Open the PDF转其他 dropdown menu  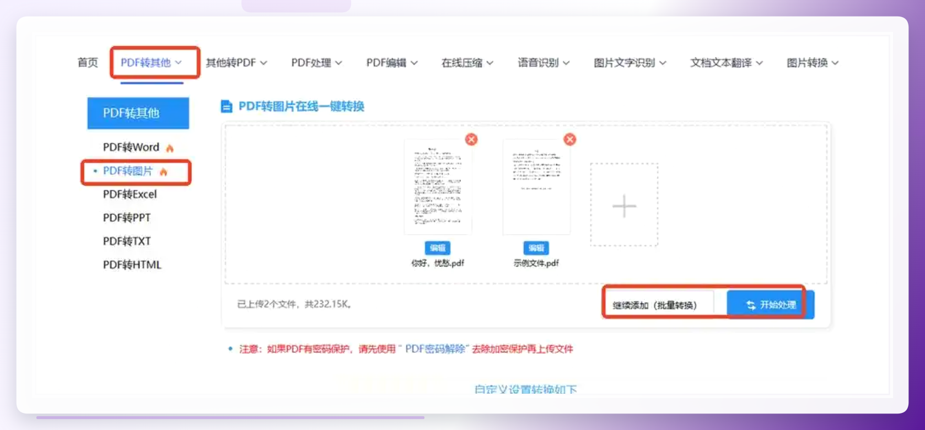point(152,63)
